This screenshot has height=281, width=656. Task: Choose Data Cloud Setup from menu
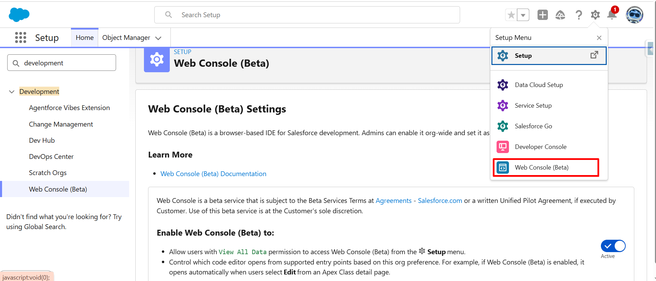tap(549, 85)
